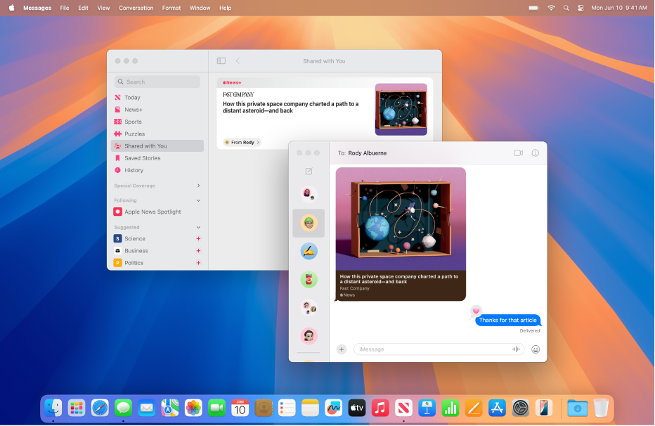Follow the Business topic with plus button

[198, 251]
